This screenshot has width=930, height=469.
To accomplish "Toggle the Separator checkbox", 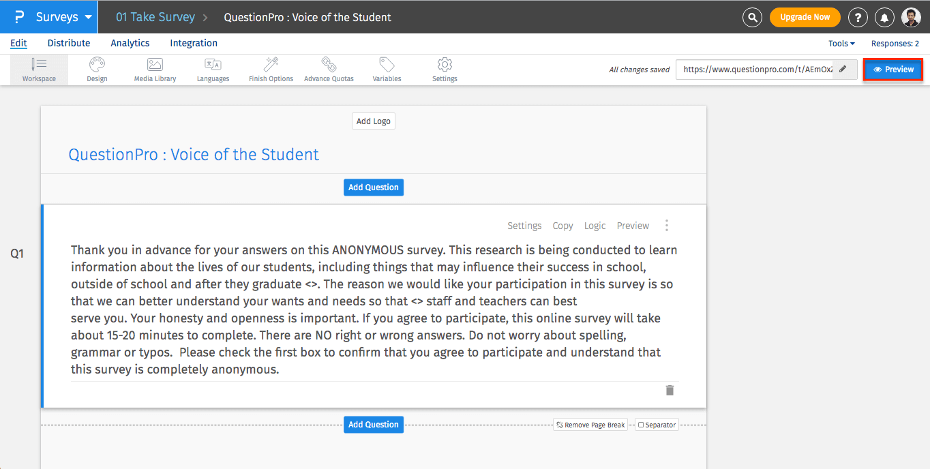I will (641, 425).
